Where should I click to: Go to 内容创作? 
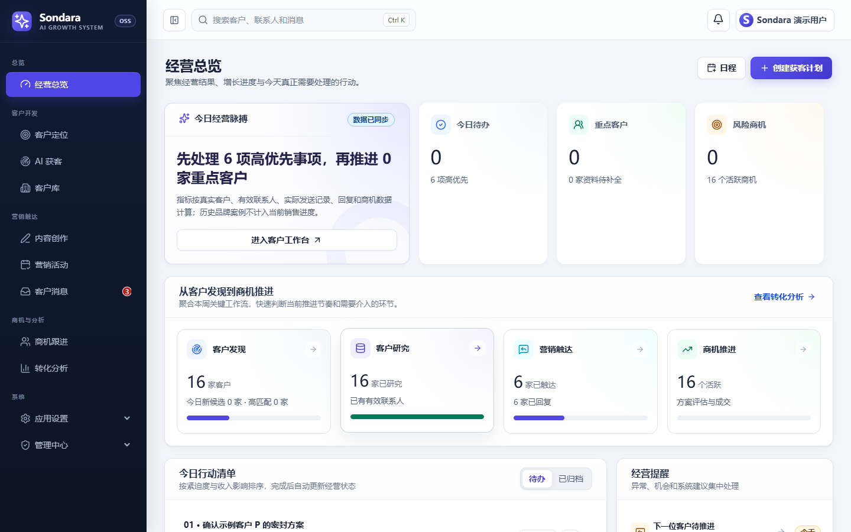[73, 238]
